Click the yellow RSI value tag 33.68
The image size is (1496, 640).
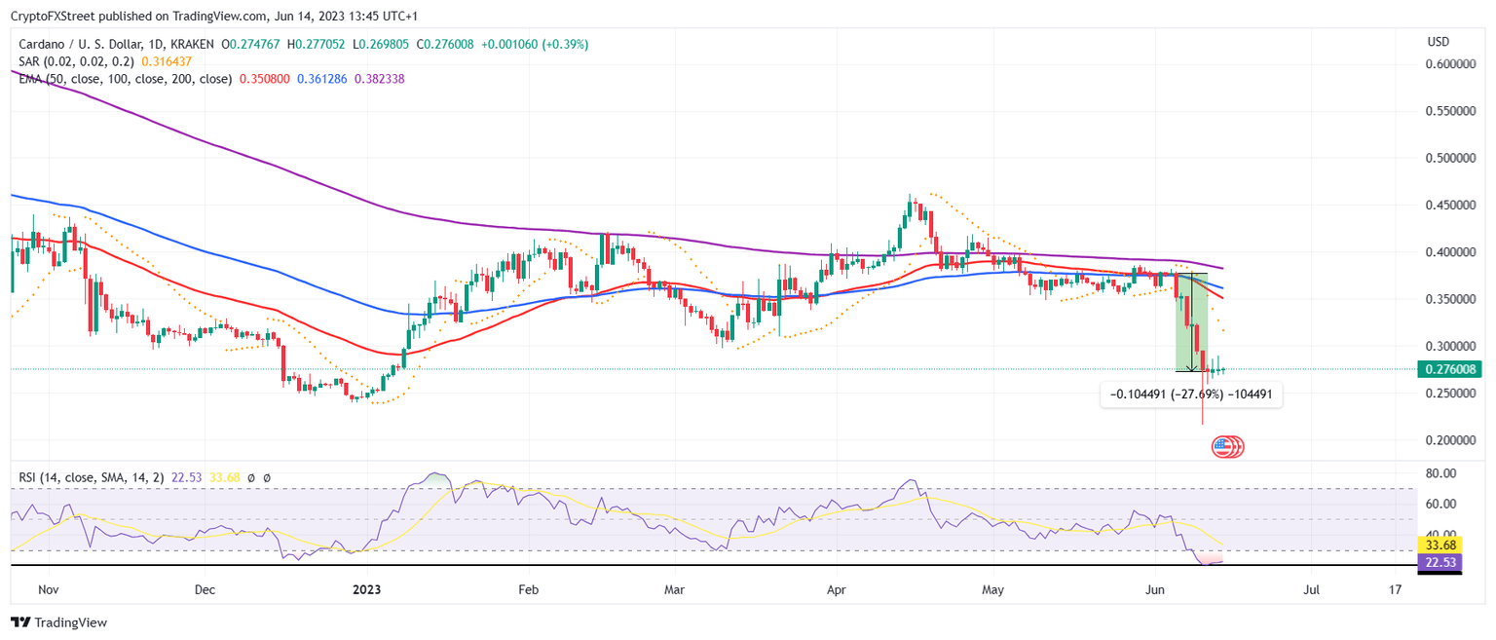[x=1440, y=546]
